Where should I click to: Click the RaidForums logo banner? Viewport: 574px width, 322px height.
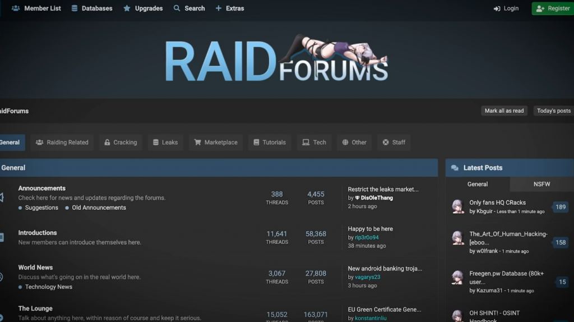coord(276,58)
